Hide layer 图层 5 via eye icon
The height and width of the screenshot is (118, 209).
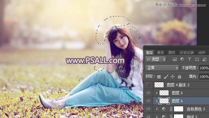pyautogui.click(x=148, y=93)
